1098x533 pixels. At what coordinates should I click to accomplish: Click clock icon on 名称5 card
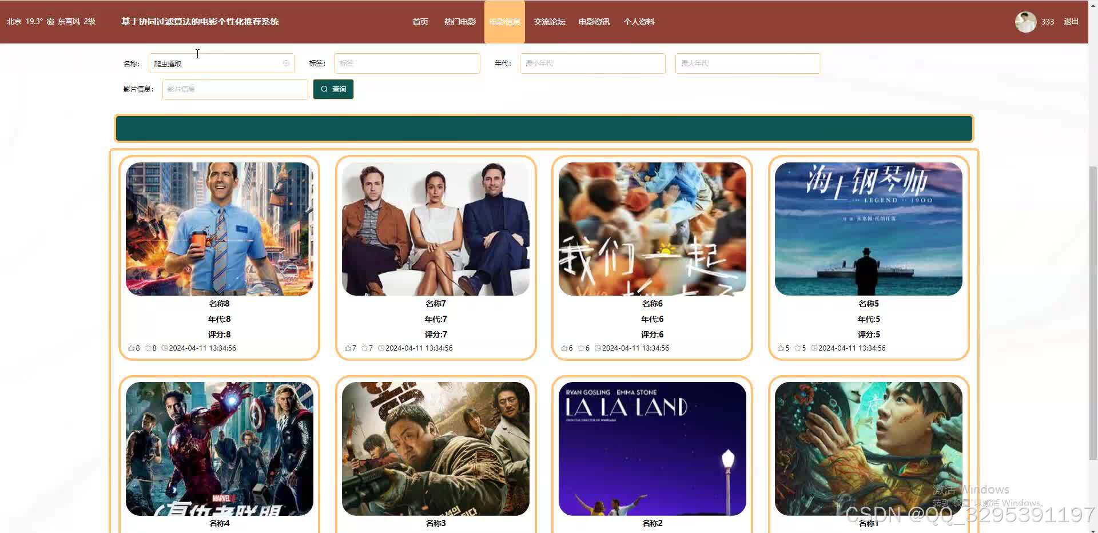click(814, 348)
